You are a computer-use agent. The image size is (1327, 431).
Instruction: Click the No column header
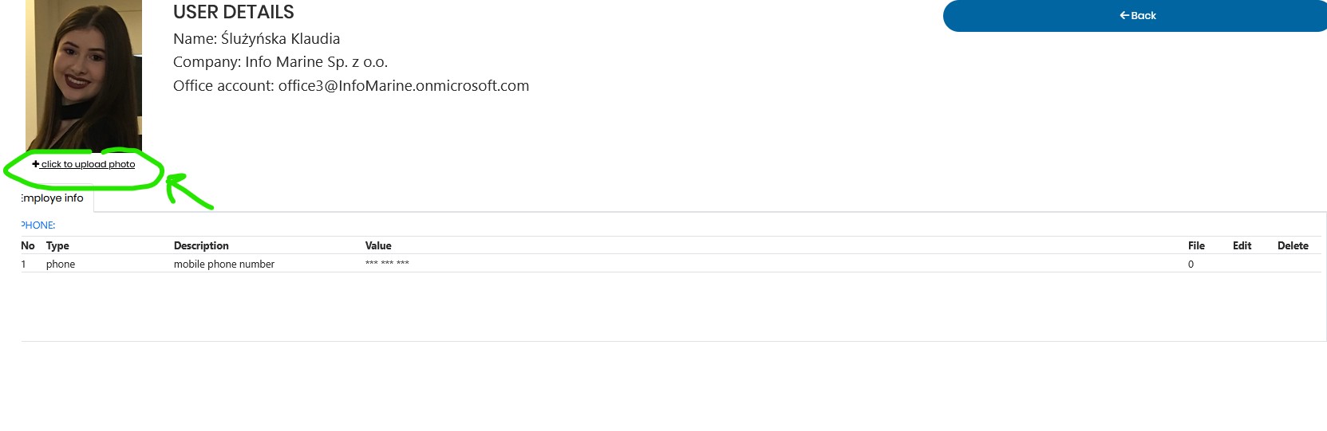(x=28, y=245)
